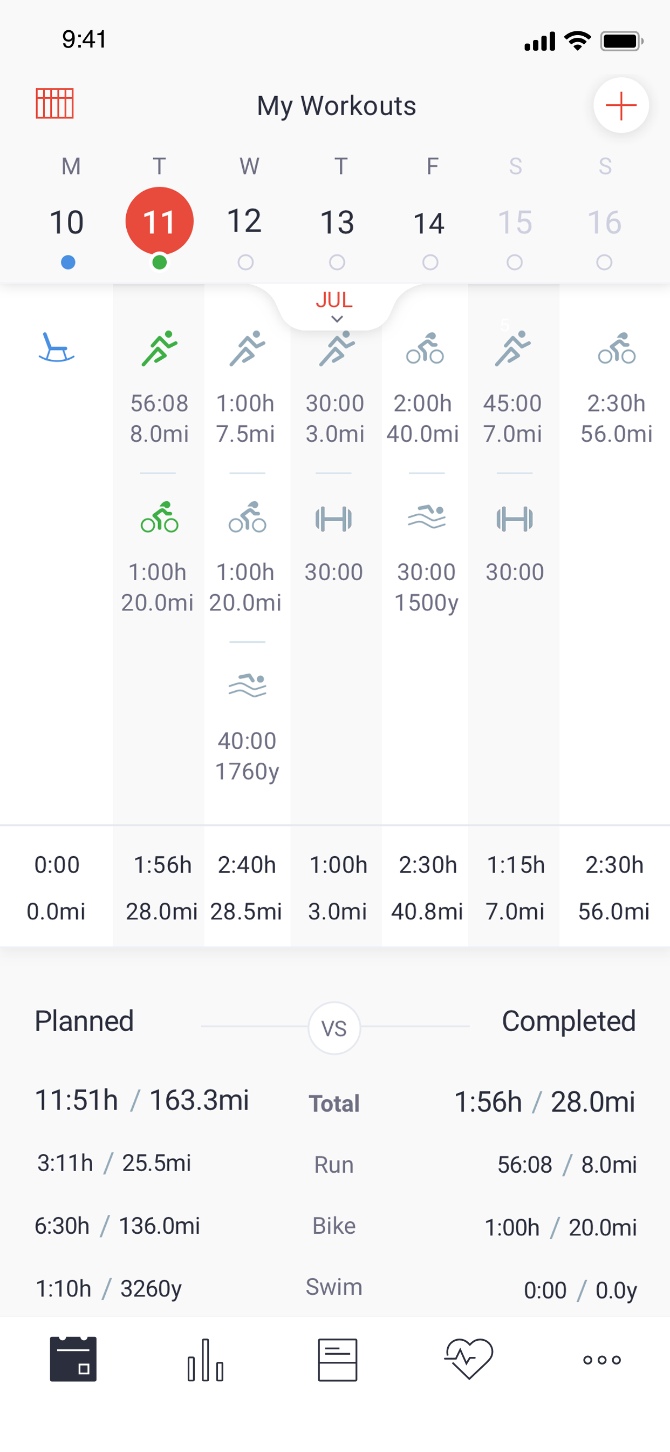
Task: Open Tuesday's green completed bike workout
Action: click(x=159, y=518)
